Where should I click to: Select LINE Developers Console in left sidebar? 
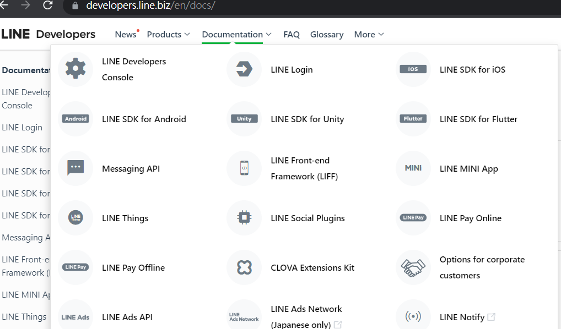point(26,99)
